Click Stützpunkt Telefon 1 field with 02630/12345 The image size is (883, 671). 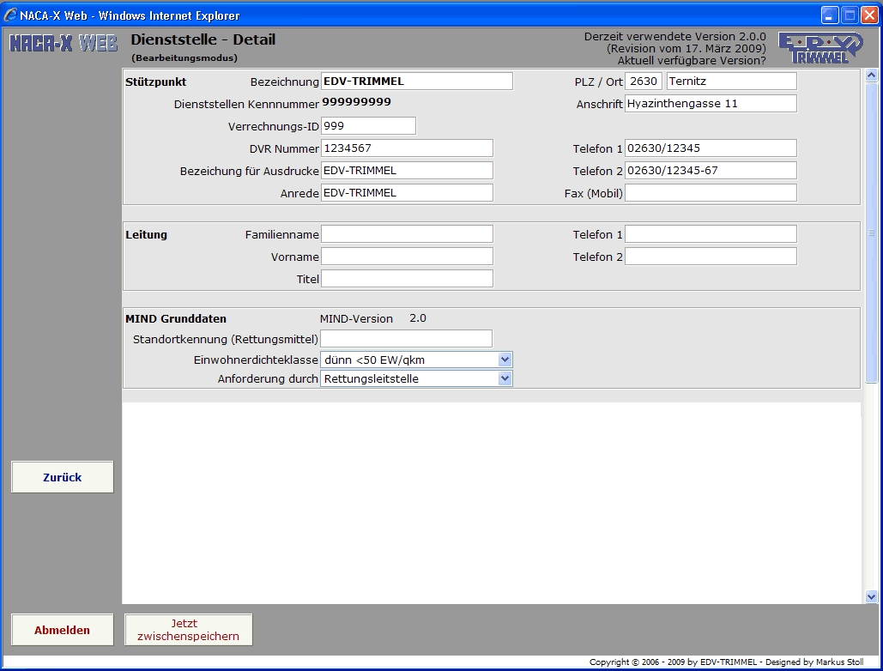pyautogui.click(x=711, y=148)
